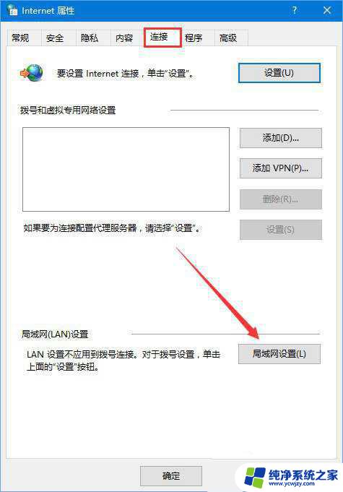Image resolution: width=343 pixels, height=492 pixels.
Task: Click the question mark help icon
Action: tap(294, 10)
